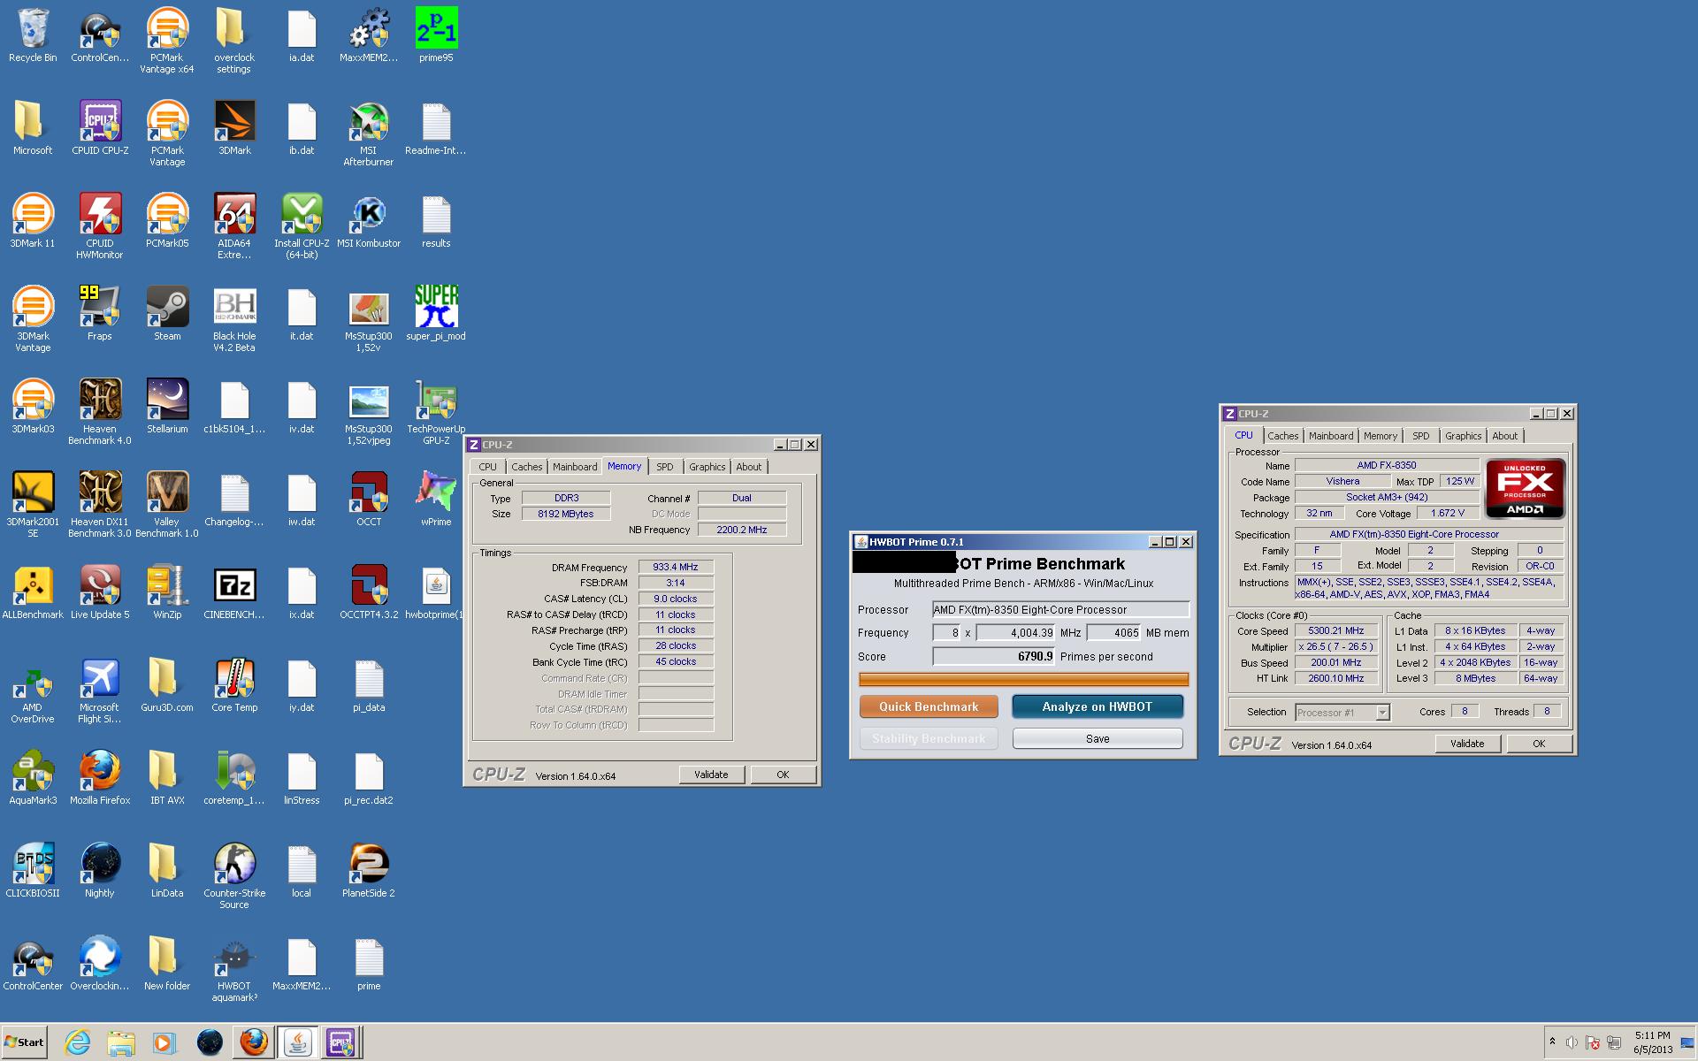Show hidden tray icons arrow
This screenshot has height=1061, width=1698.
pos(1552,1042)
